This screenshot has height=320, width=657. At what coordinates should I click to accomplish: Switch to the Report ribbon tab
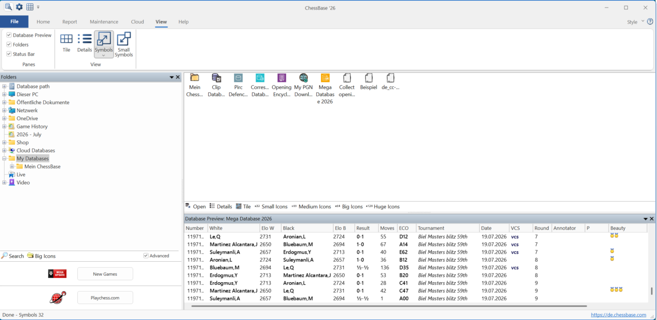(x=69, y=22)
